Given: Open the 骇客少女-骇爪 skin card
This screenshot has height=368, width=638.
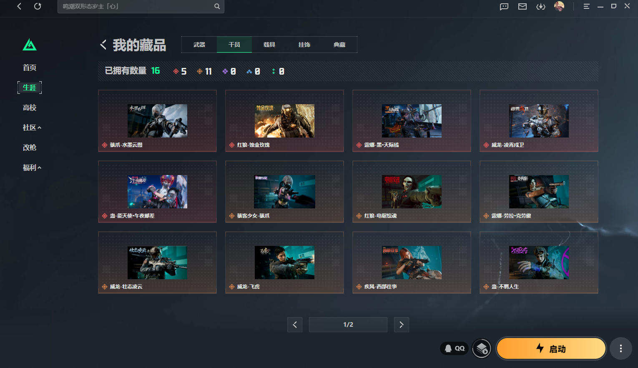Looking at the screenshot, I should point(284,192).
